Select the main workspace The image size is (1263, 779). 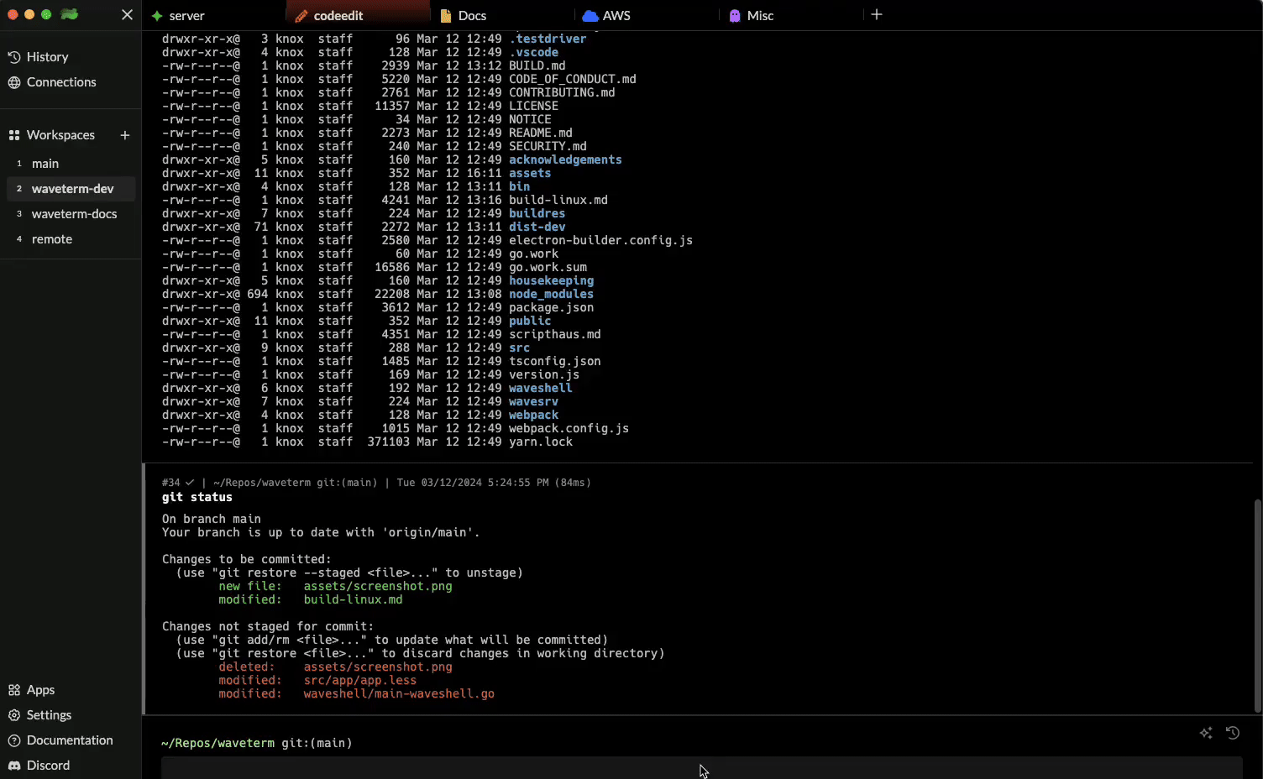coord(71,164)
